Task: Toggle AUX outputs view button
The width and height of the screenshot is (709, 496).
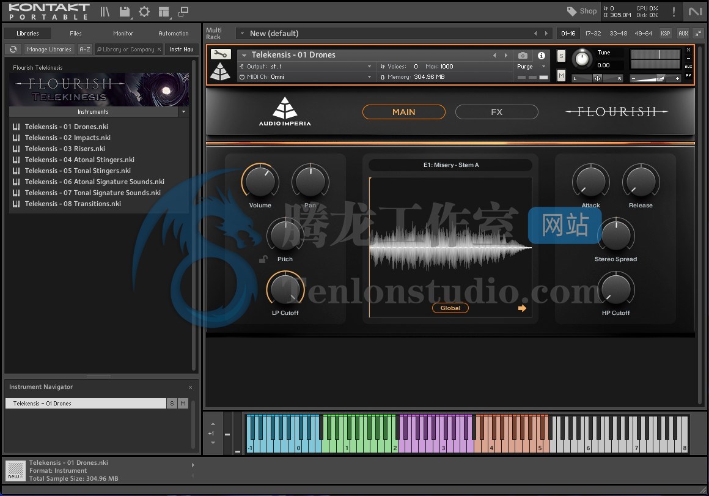Action: 683,34
